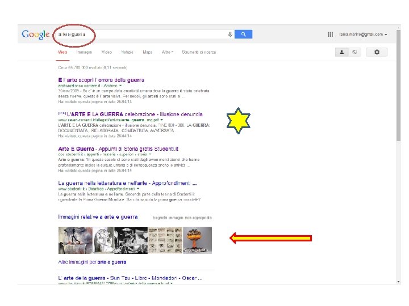Open the Google apps grid icon
The width and height of the screenshot is (409, 306).
tap(330, 34)
